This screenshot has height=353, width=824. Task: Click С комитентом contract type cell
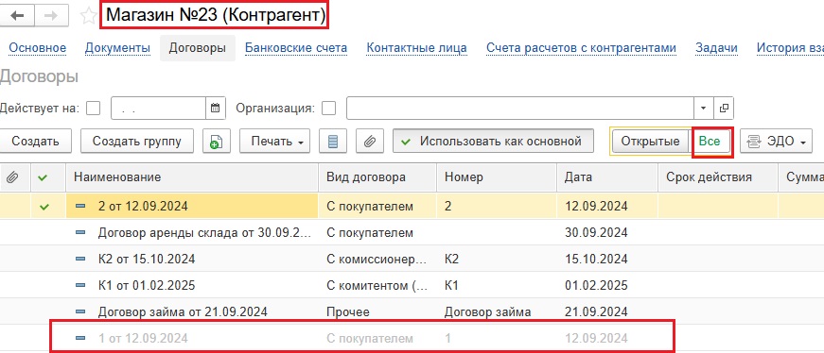point(377,285)
